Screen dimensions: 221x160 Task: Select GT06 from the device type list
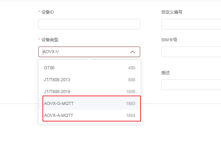coord(50,68)
